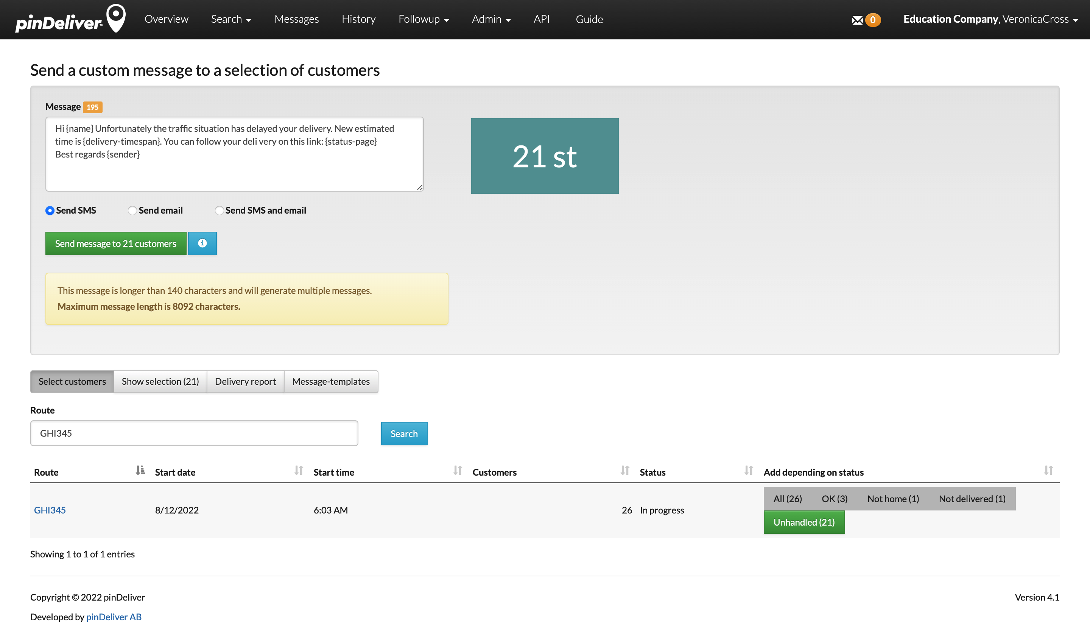
Task: Click Send message to 21 customers
Action: pos(116,243)
